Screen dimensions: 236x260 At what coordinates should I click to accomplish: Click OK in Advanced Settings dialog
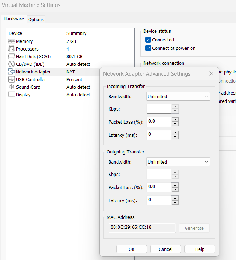click(x=131, y=249)
